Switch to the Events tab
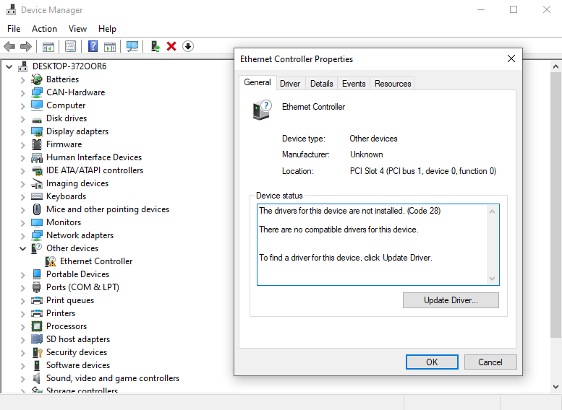Image resolution: width=562 pixels, height=410 pixels. (x=354, y=84)
